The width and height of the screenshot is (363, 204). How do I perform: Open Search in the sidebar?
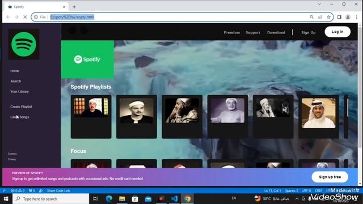[16, 81]
